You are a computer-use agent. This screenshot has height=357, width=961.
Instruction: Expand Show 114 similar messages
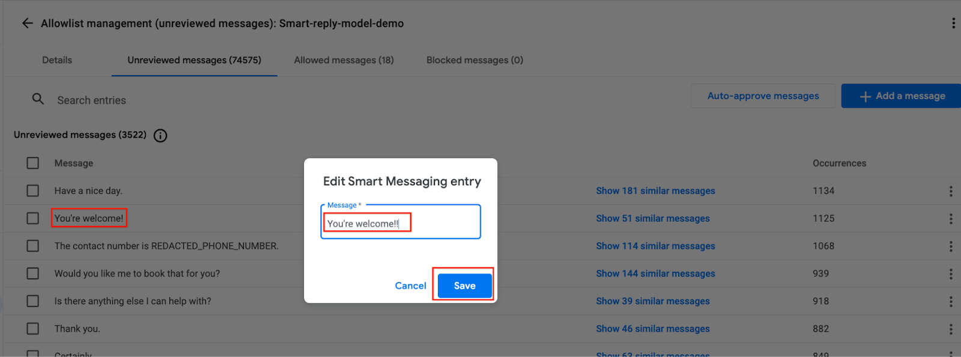point(655,246)
